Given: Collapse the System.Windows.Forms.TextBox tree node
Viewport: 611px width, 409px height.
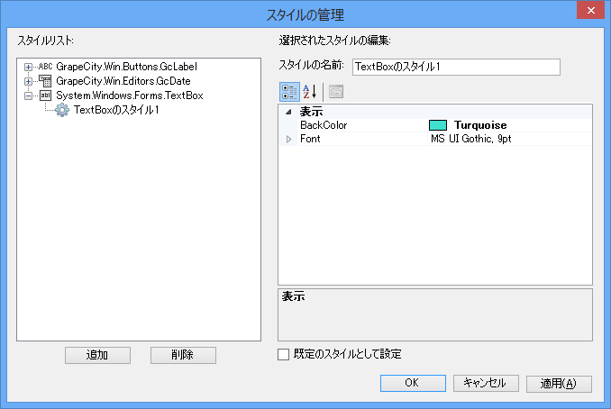Looking at the screenshot, I should coord(28,95).
